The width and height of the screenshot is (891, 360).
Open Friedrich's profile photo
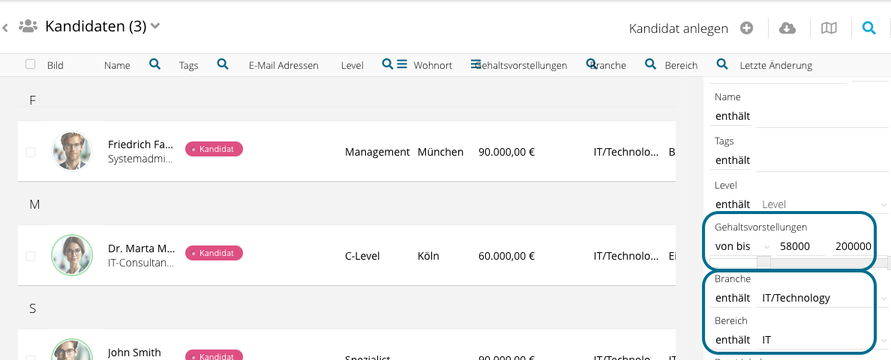tap(71, 151)
